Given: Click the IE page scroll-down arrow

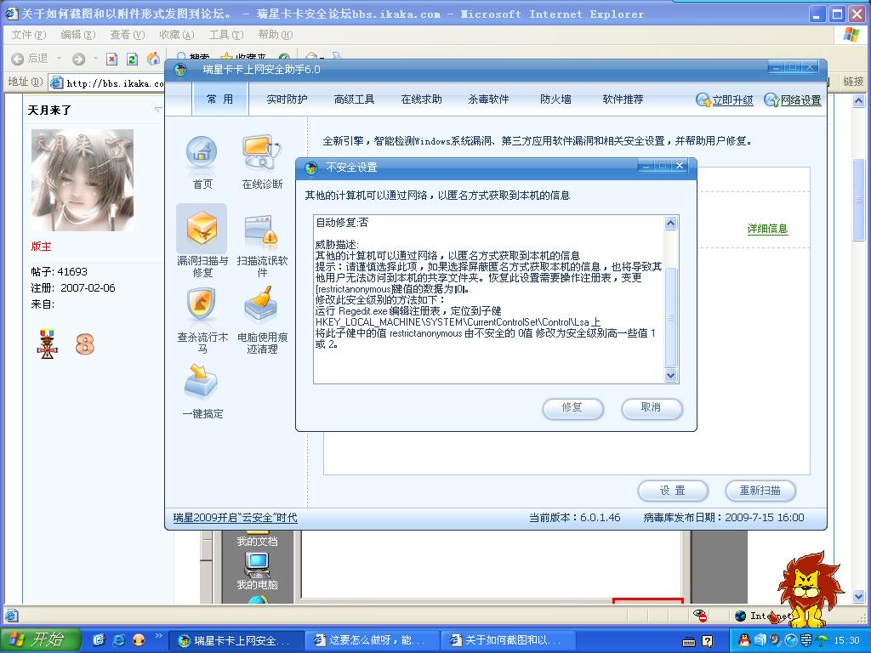Looking at the screenshot, I should (x=858, y=597).
